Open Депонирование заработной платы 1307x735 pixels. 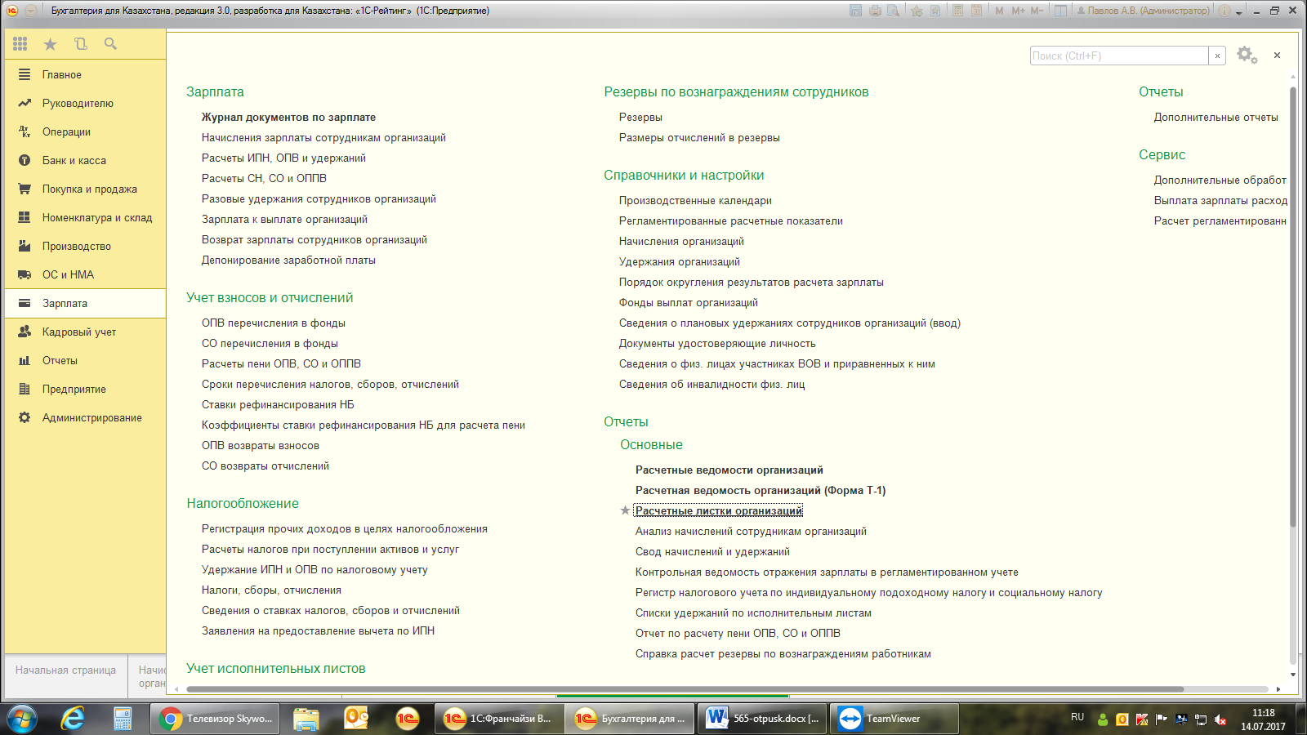click(288, 260)
